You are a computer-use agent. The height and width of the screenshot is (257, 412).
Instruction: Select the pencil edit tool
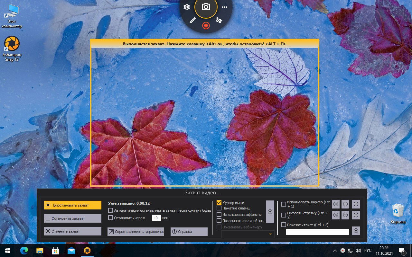pyautogui.click(x=192, y=20)
